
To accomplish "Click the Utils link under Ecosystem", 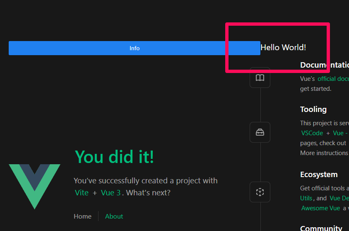I will [306, 198].
